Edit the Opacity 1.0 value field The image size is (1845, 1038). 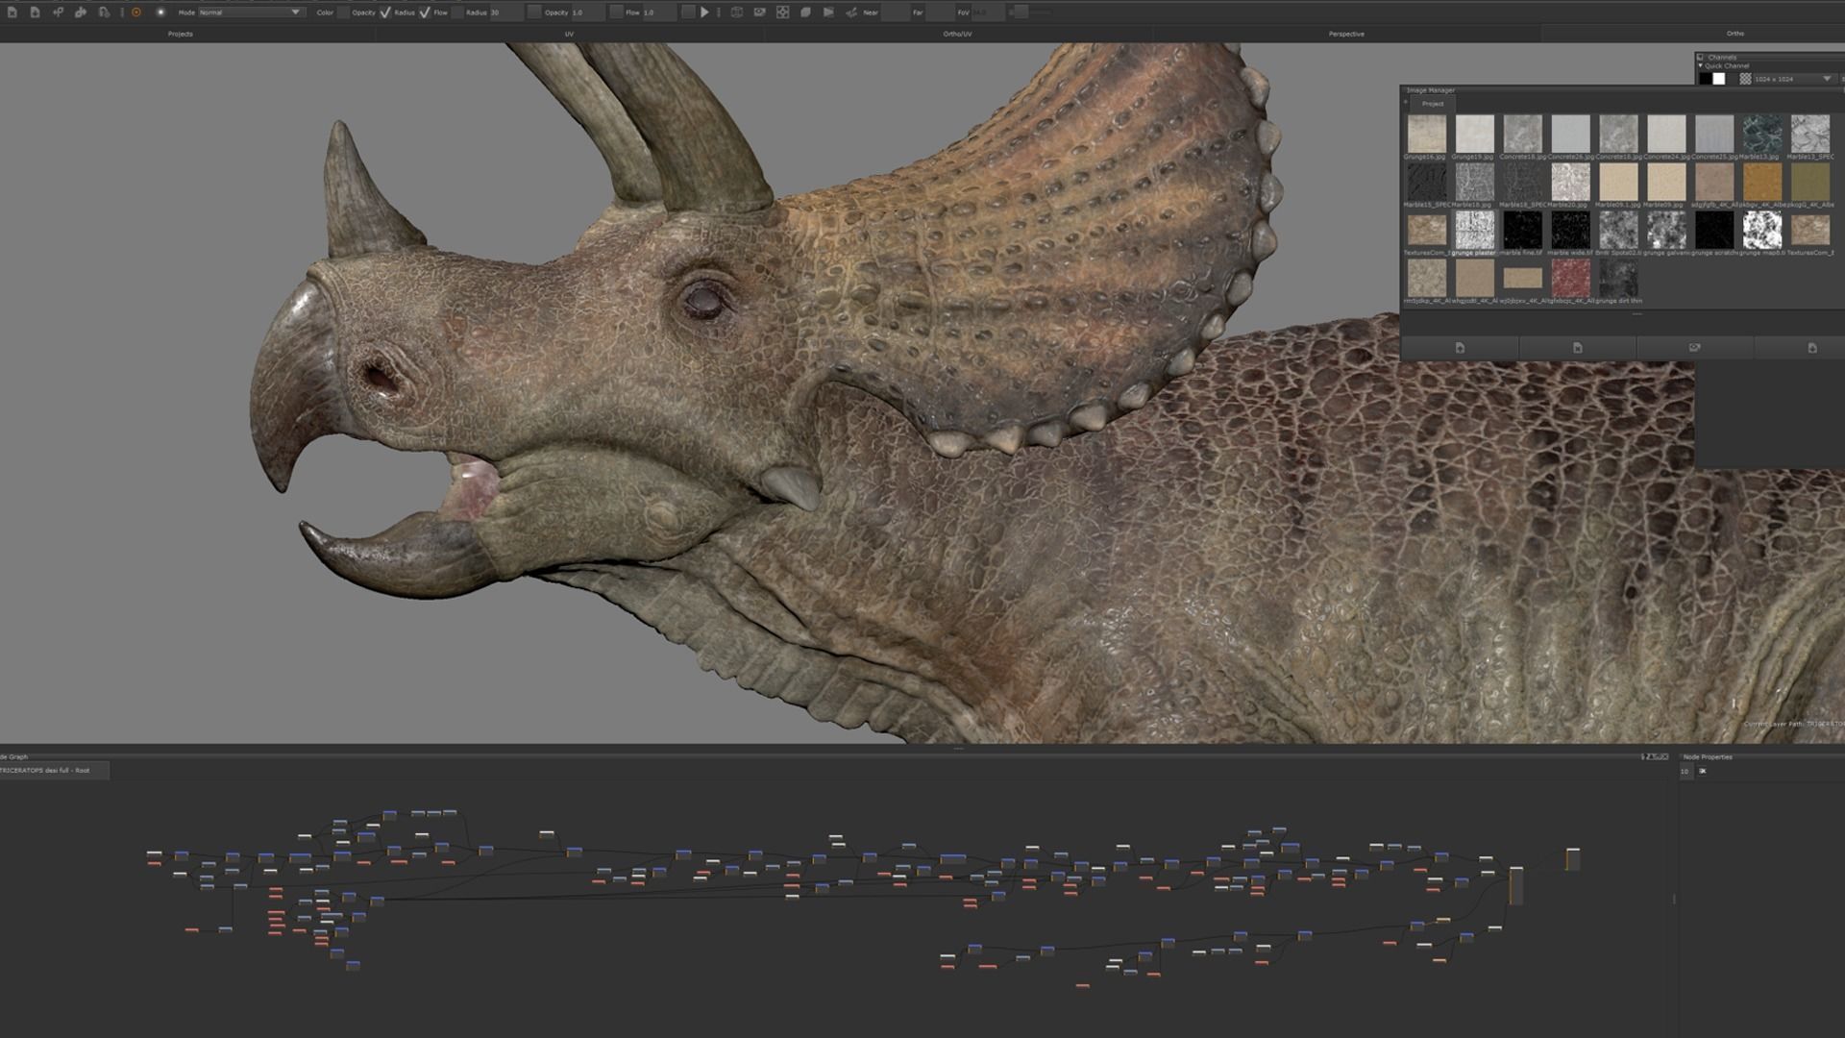pos(589,12)
